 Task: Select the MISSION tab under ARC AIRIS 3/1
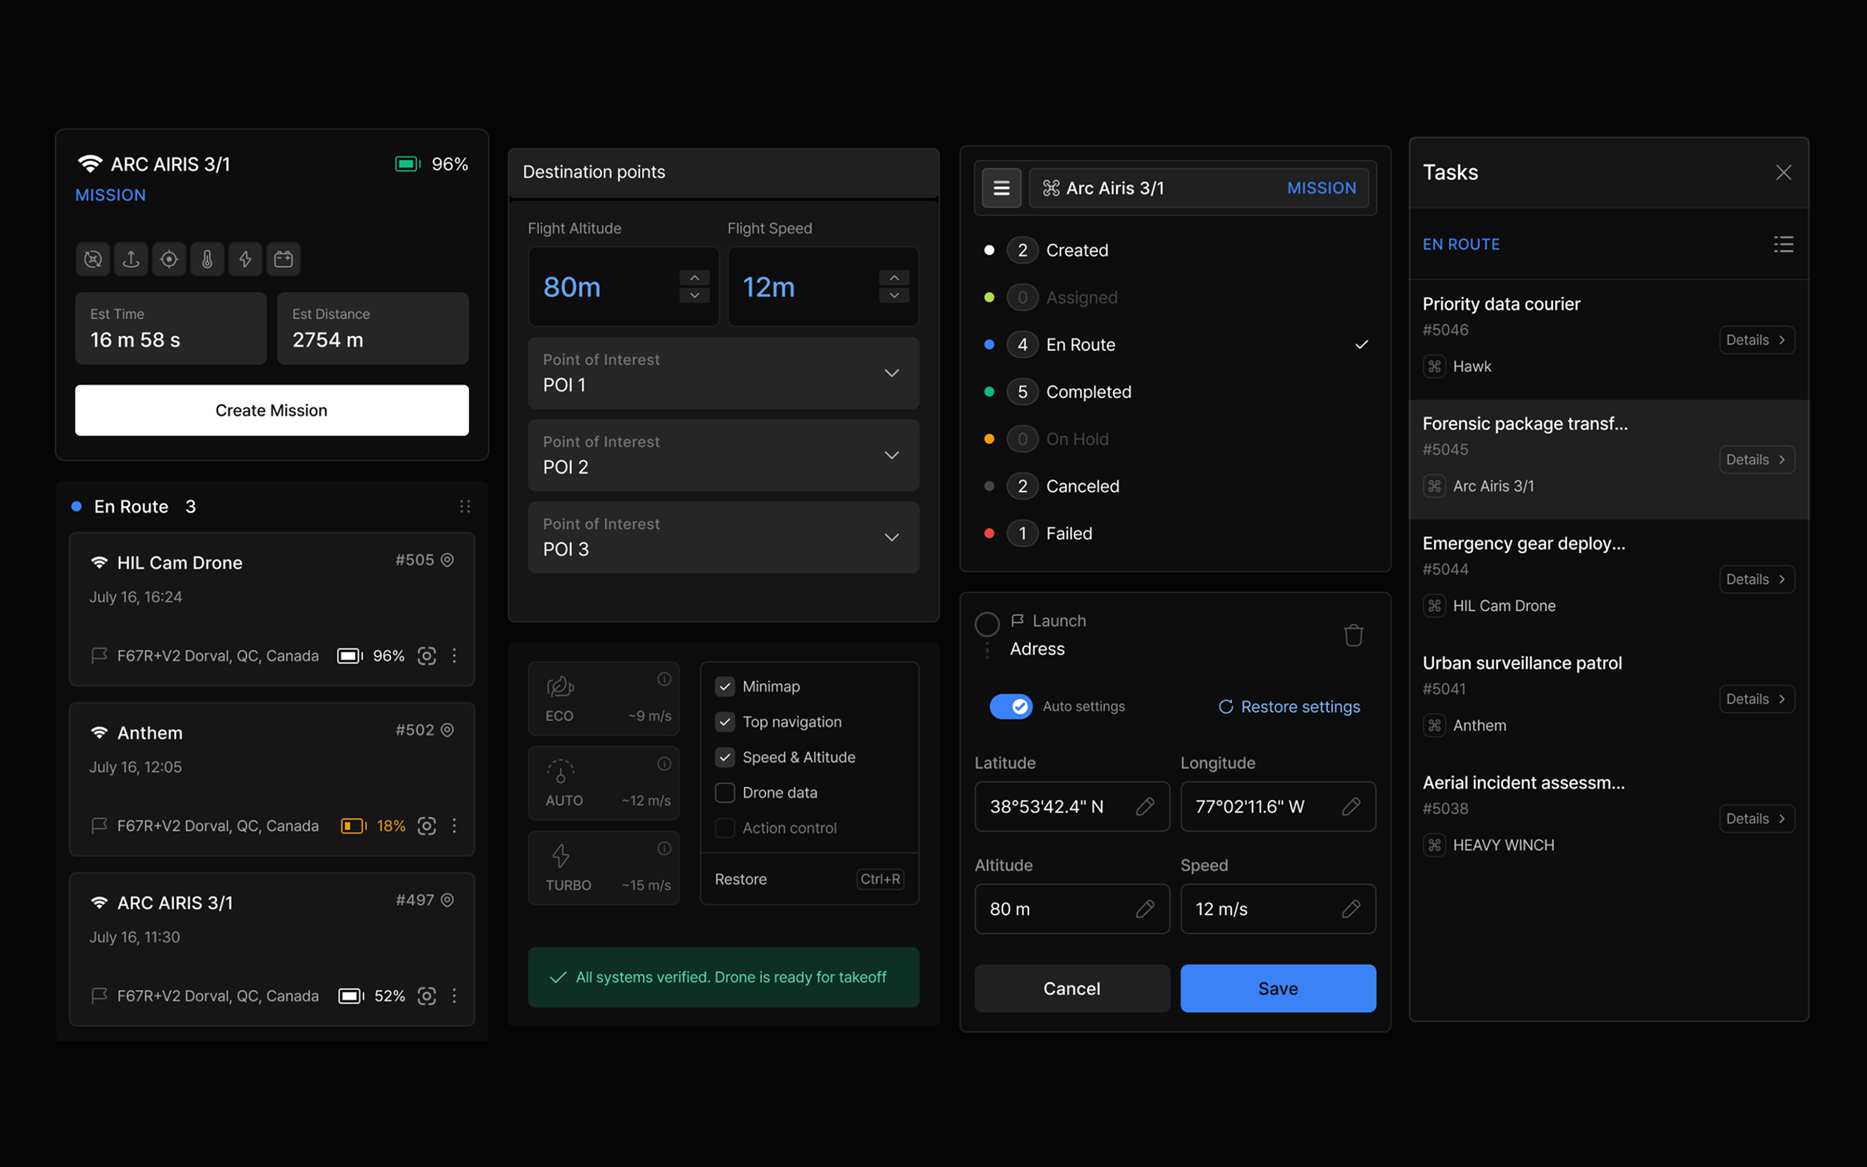click(x=110, y=194)
